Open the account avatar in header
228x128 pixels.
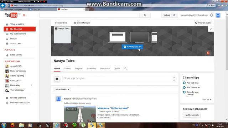click(x=218, y=15)
